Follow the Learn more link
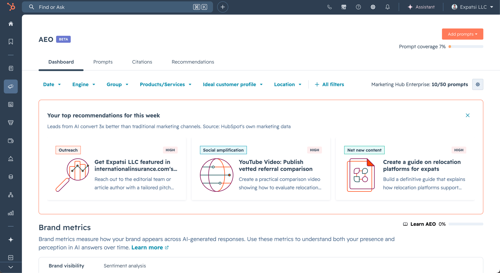Screen dimensions: 500x273 pos(150,247)
